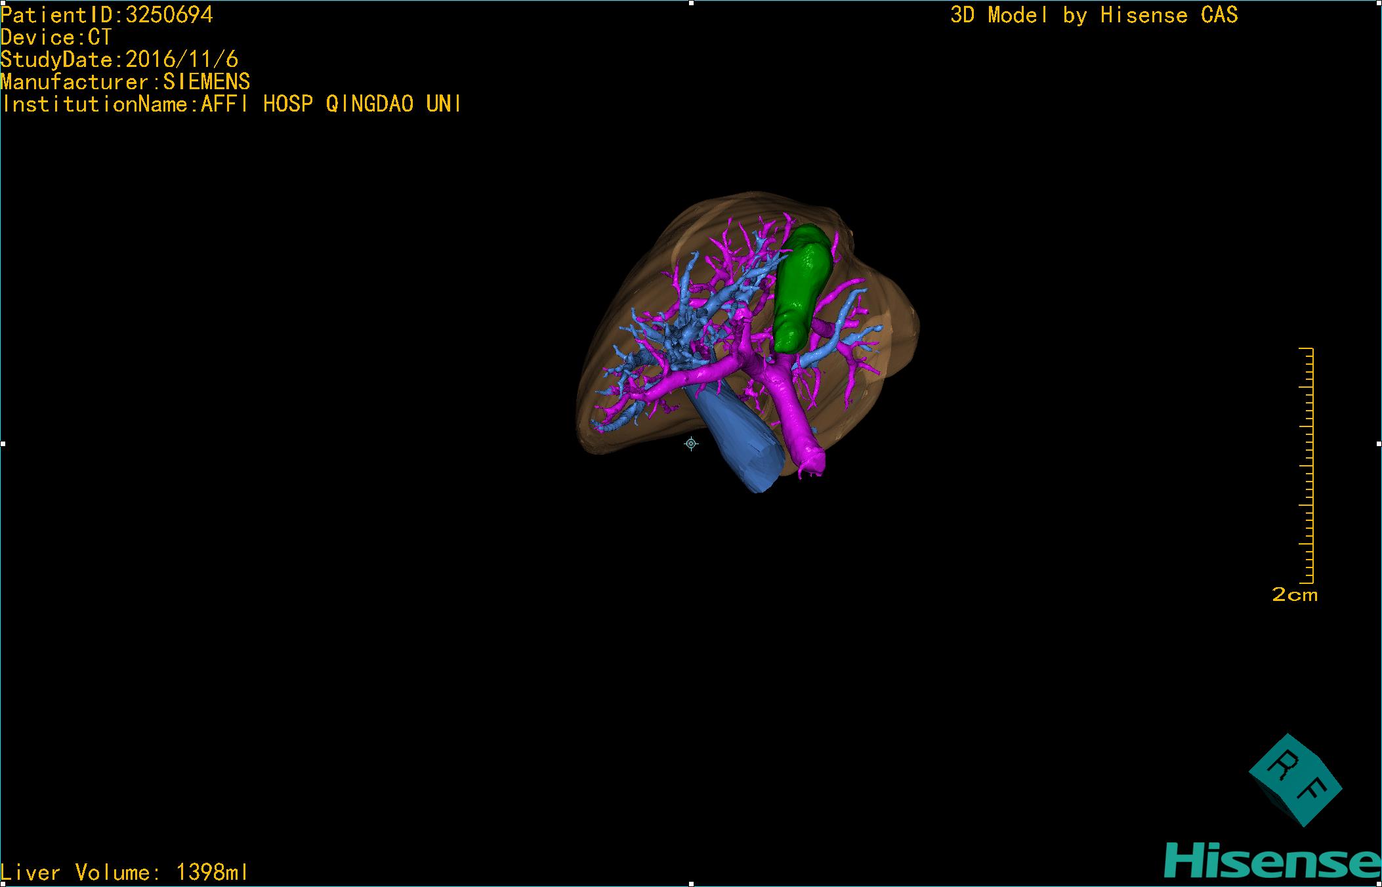
Task: Click the bottom-center viewport border handle
Action: [x=691, y=884]
